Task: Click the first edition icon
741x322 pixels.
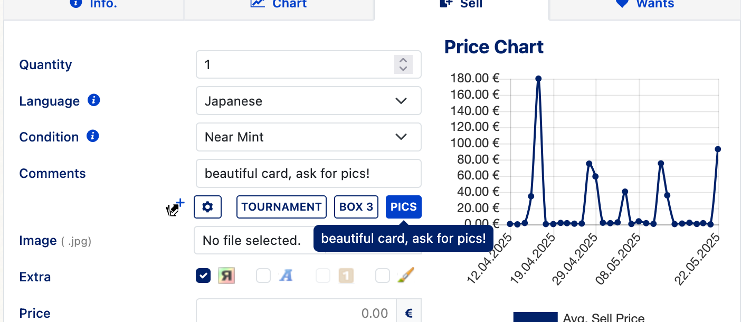Action: (x=346, y=275)
